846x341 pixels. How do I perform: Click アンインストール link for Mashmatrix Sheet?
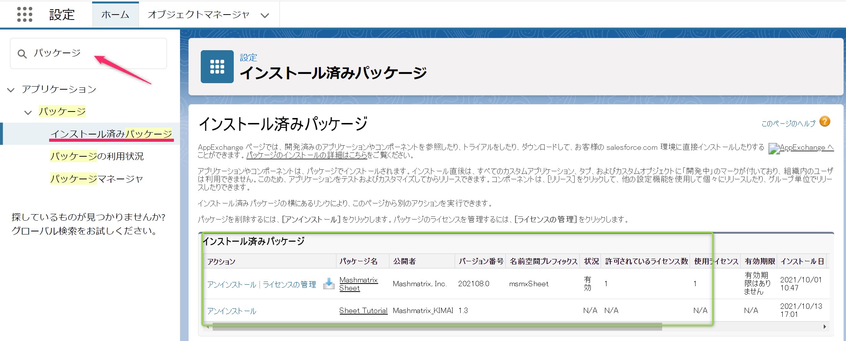[231, 284]
